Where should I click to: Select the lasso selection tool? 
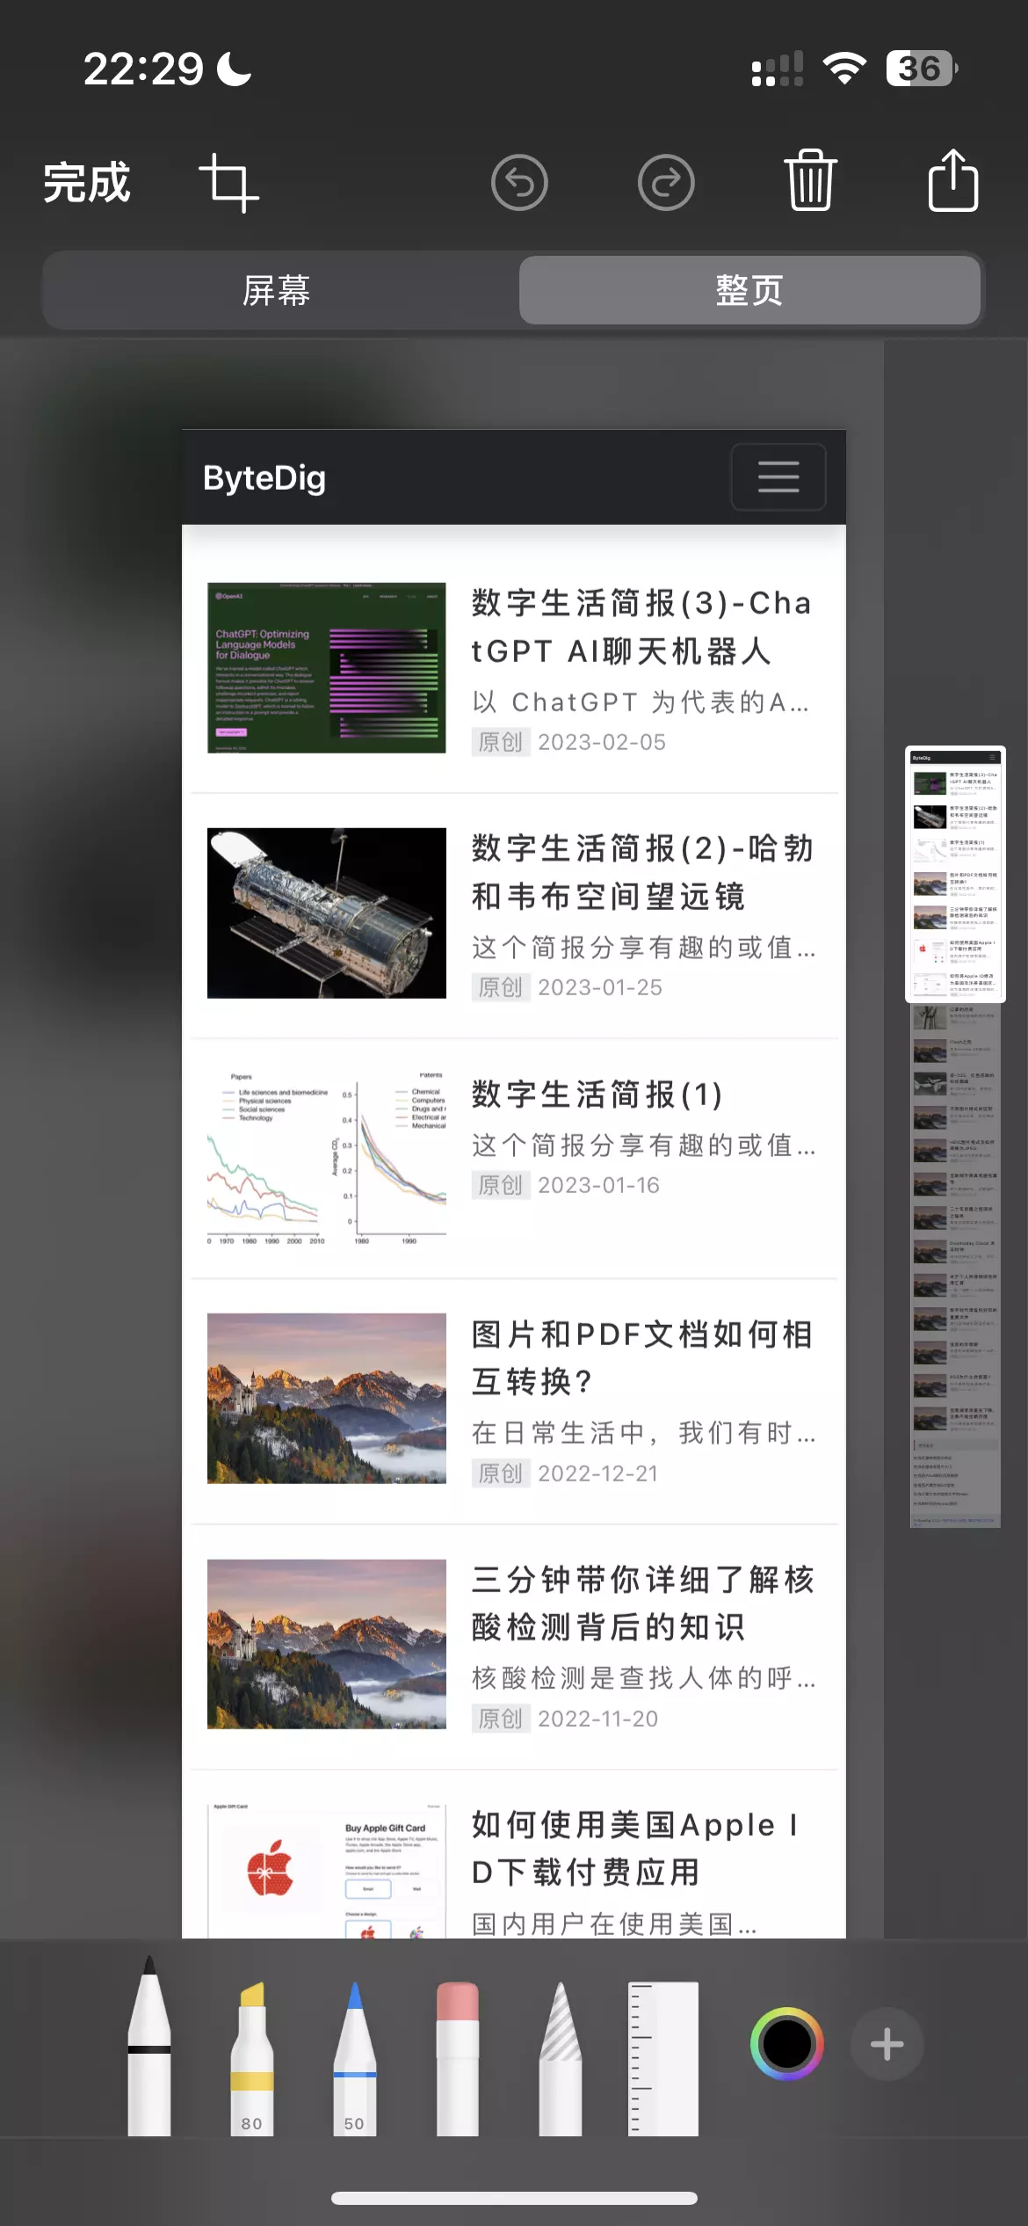click(561, 2059)
